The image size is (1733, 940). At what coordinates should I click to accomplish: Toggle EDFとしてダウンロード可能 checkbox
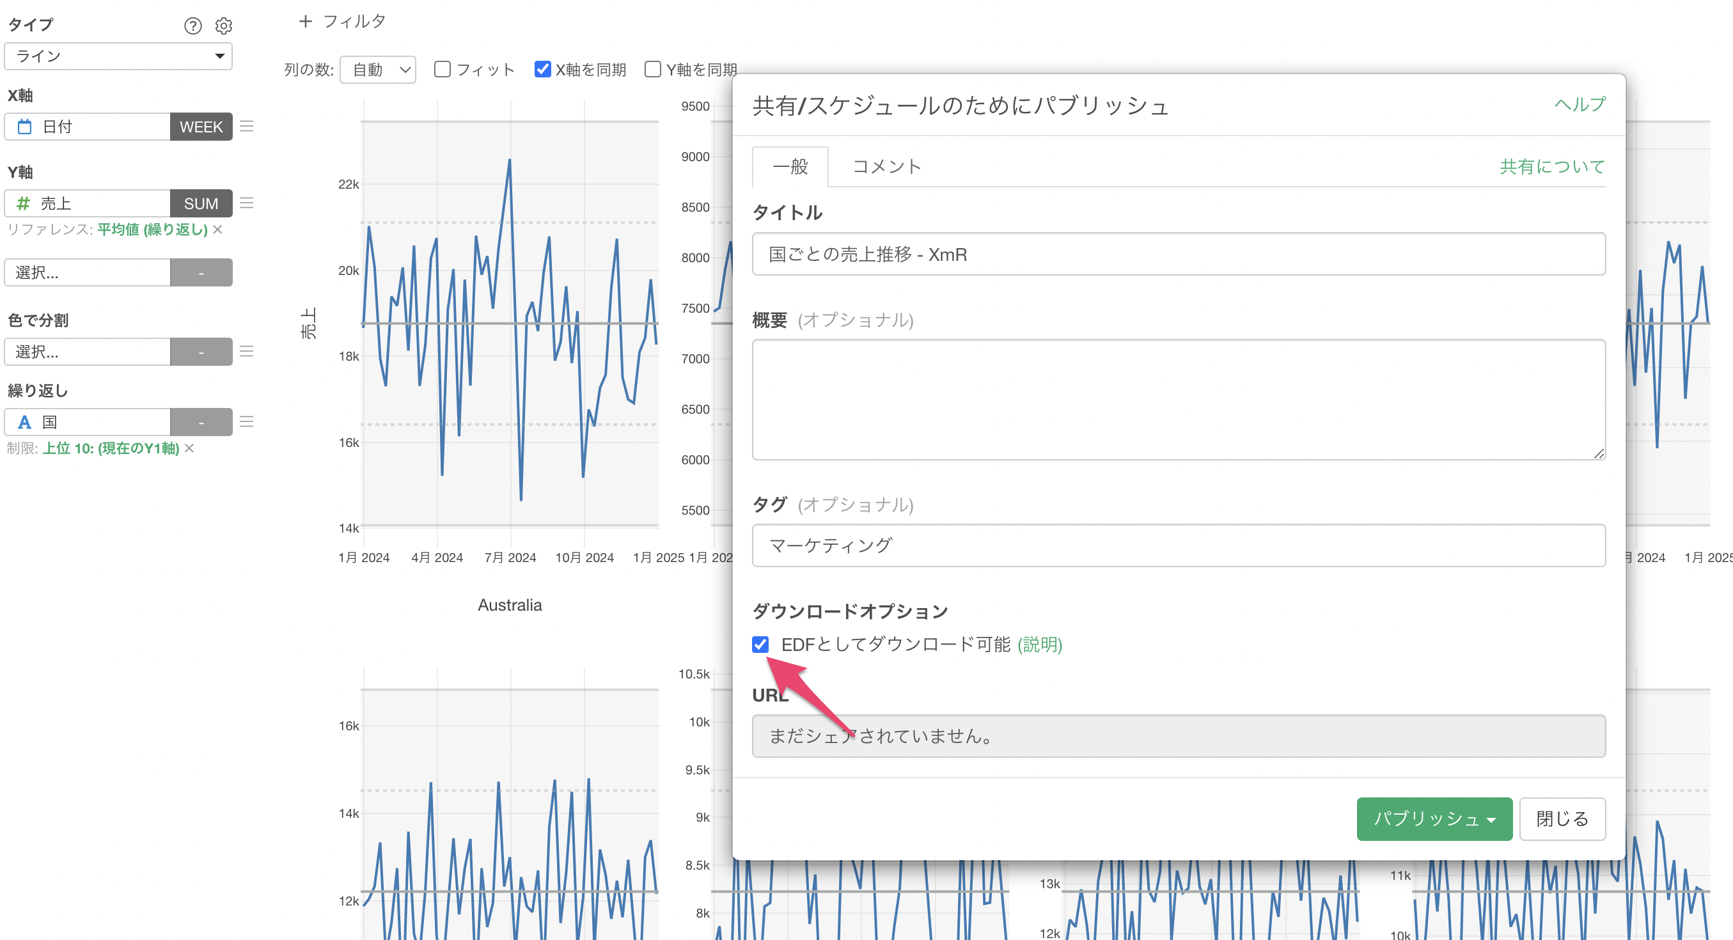[760, 645]
